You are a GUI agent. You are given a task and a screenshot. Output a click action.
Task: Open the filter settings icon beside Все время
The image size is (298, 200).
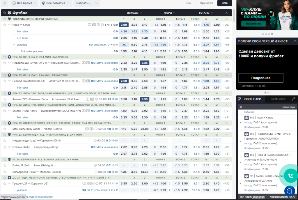tap(5, 3)
